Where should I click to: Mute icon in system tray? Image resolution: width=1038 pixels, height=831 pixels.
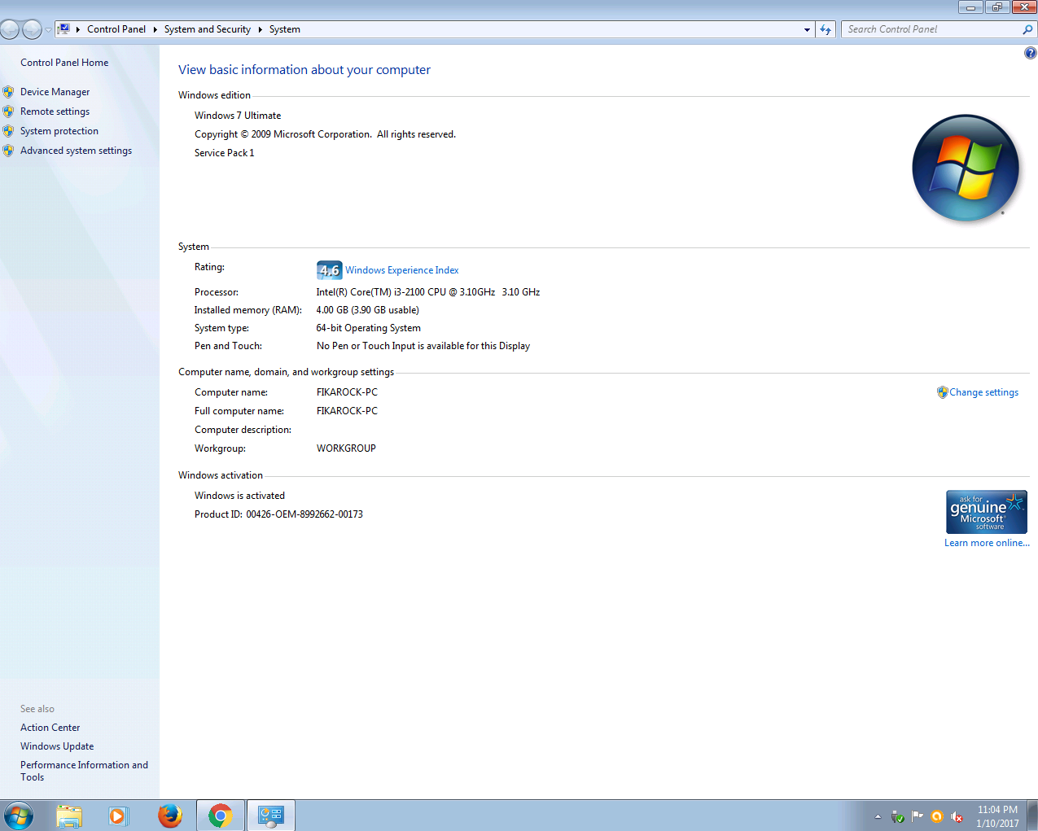pyautogui.click(x=955, y=816)
